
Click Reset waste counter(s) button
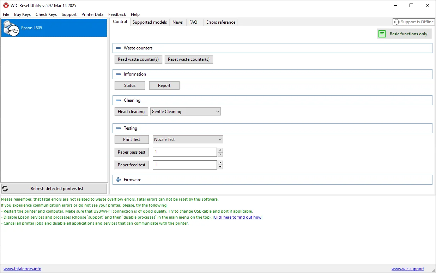click(189, 59)
